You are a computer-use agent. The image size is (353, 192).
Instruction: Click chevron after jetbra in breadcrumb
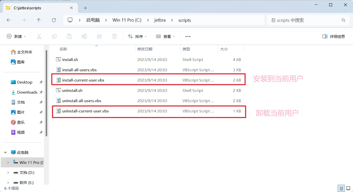(x=172, y=20)
